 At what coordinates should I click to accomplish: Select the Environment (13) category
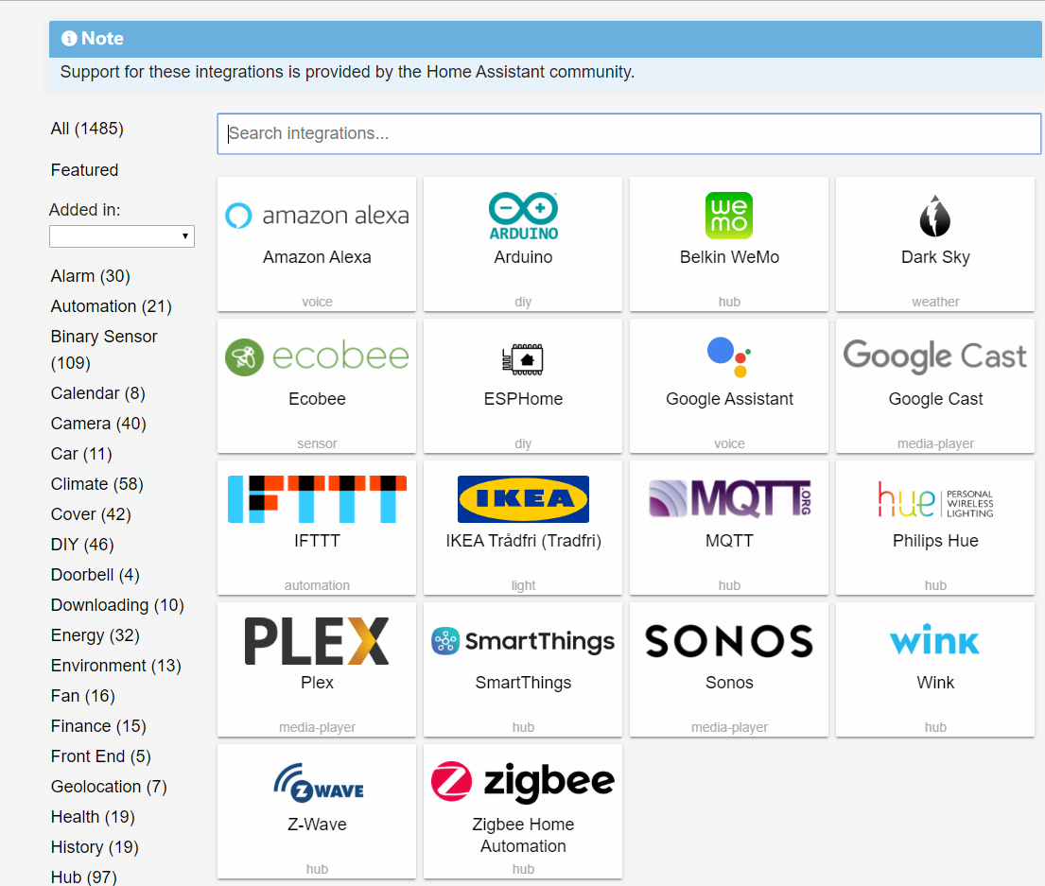(x=116, y=666)
